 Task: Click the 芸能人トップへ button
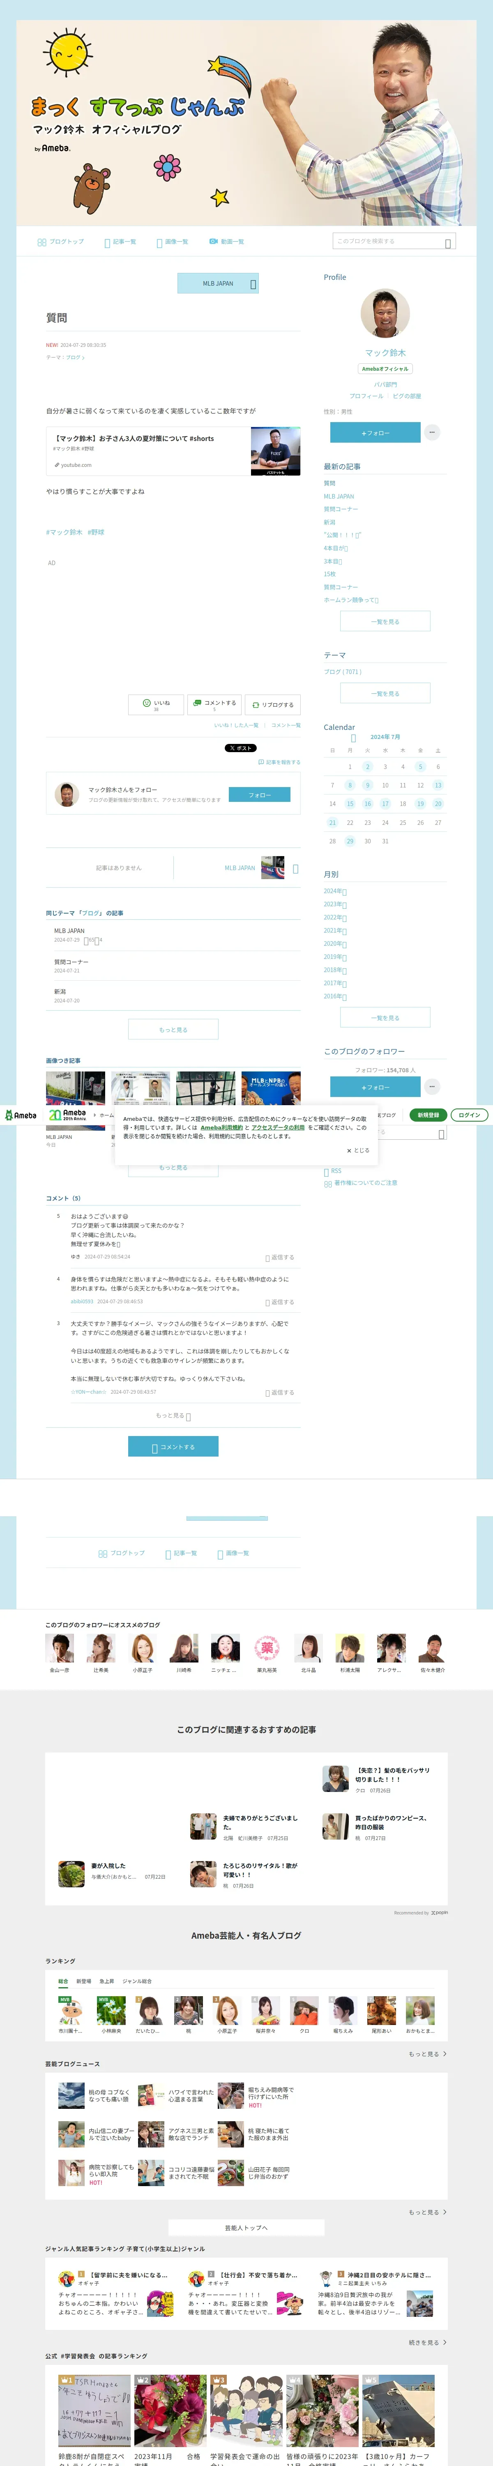246,2228
